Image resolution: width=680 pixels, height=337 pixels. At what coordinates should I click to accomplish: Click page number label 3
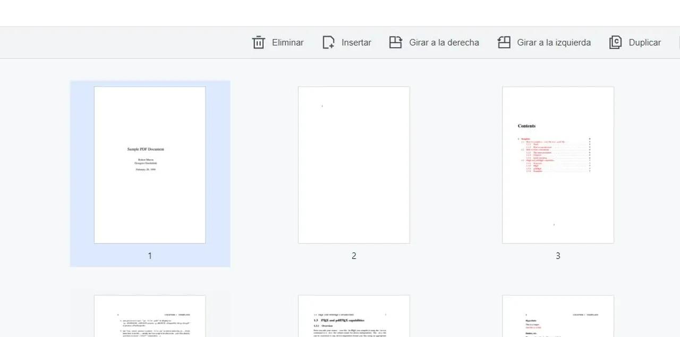[558, 256]
